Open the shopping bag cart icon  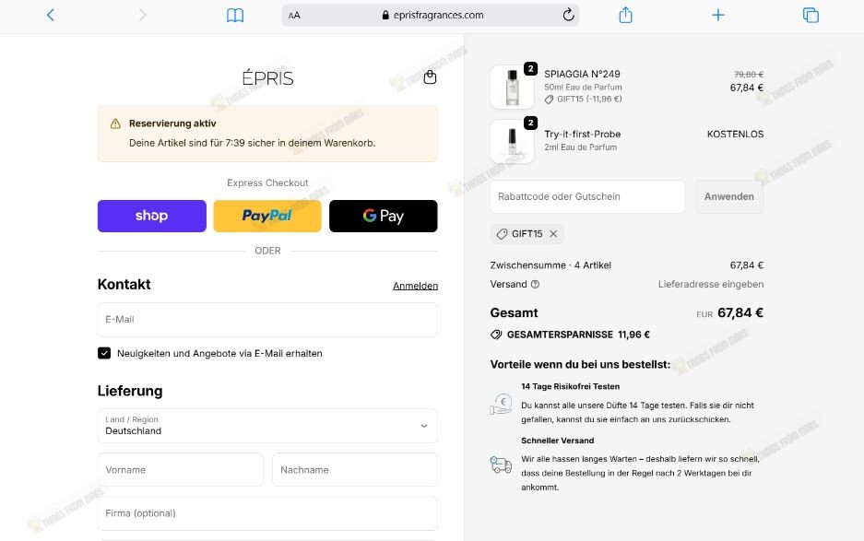point(430,77)
